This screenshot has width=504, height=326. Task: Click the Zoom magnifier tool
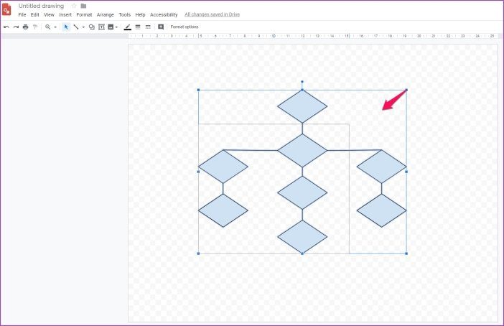click(48, 27)
